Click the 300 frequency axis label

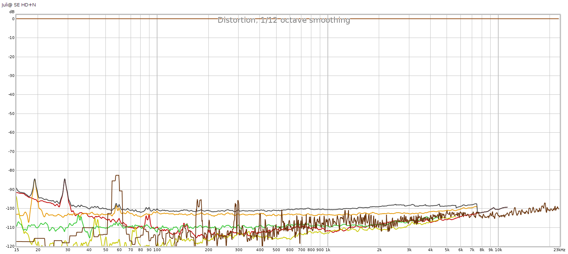click(x=239, y=250)
